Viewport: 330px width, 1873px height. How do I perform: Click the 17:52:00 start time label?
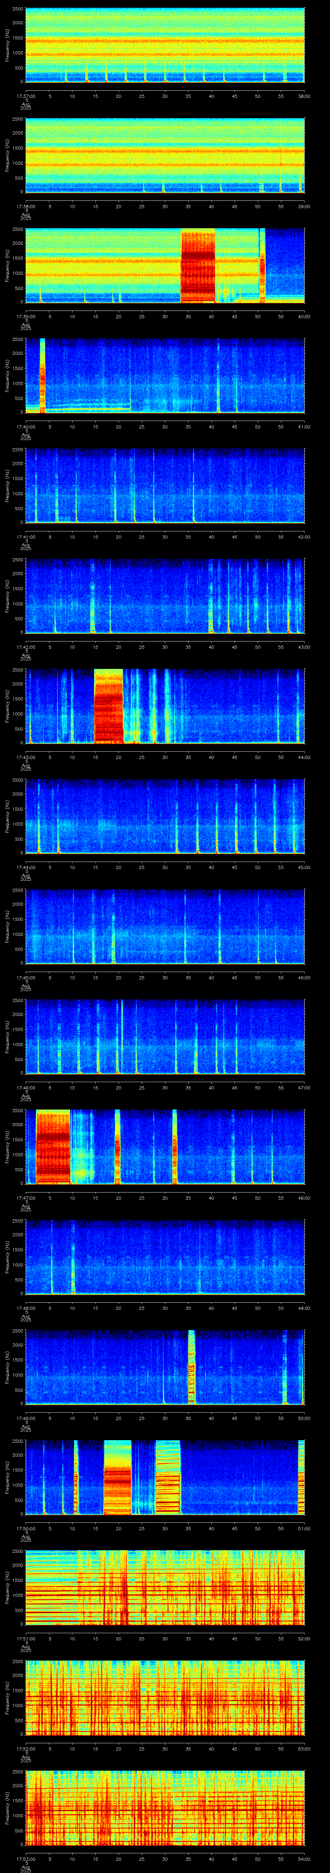25,1749
